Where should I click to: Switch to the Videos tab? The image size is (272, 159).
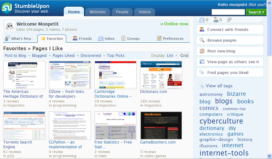[x=145, y=12]
